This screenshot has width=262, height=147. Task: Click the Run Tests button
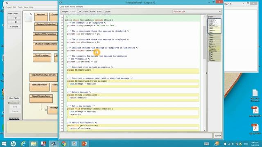[x=14, y=98]
